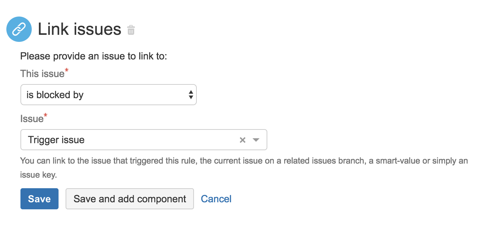Open the 'is blocked by' link type dropdown
Screen dimensions: 481x235
coord(108,95)
